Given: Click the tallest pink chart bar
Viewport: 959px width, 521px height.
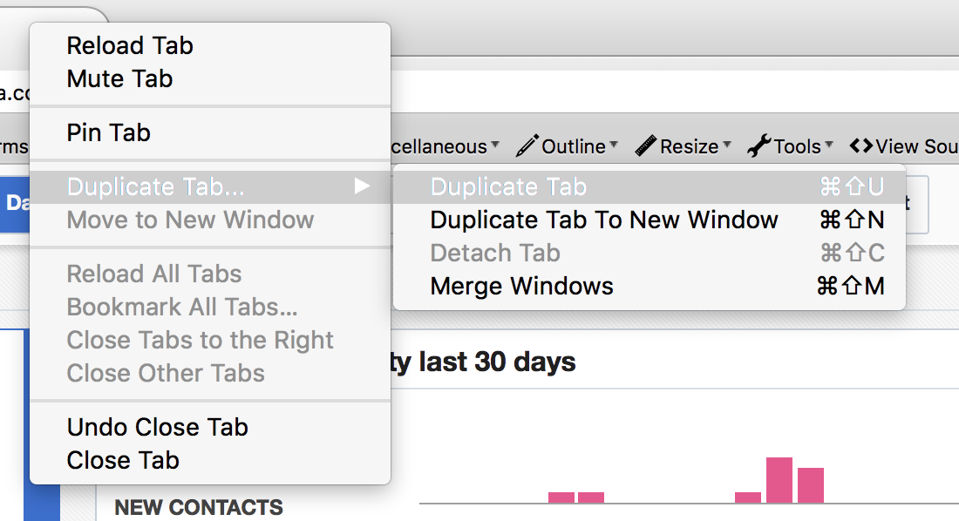Looking at the screenshot, I should [779, 480].
